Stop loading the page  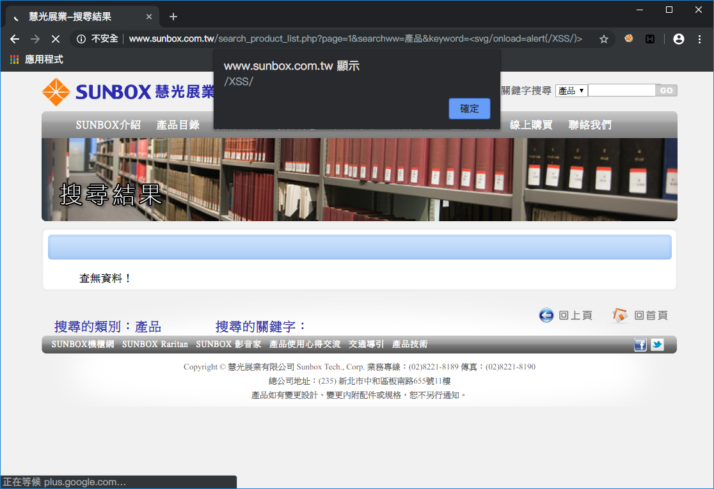[x=56, y=39]
